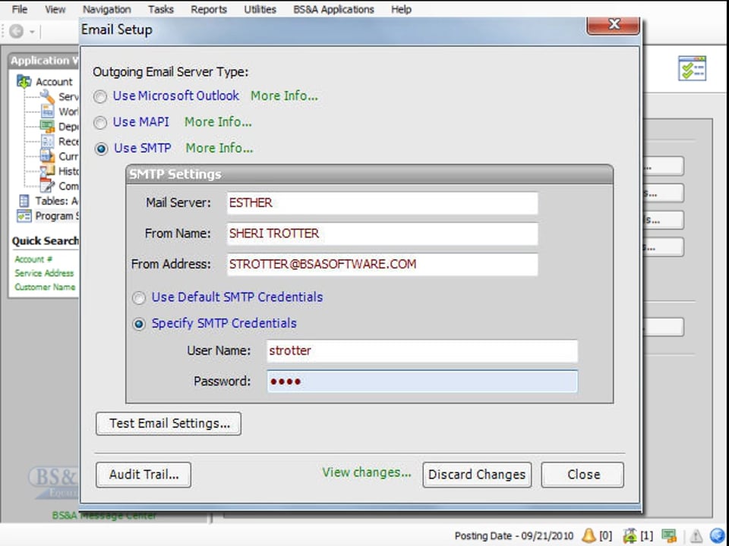Select Use Microsoft Outlook radio button
This screenshot has height=546, width=729.
tap(100, 96)
